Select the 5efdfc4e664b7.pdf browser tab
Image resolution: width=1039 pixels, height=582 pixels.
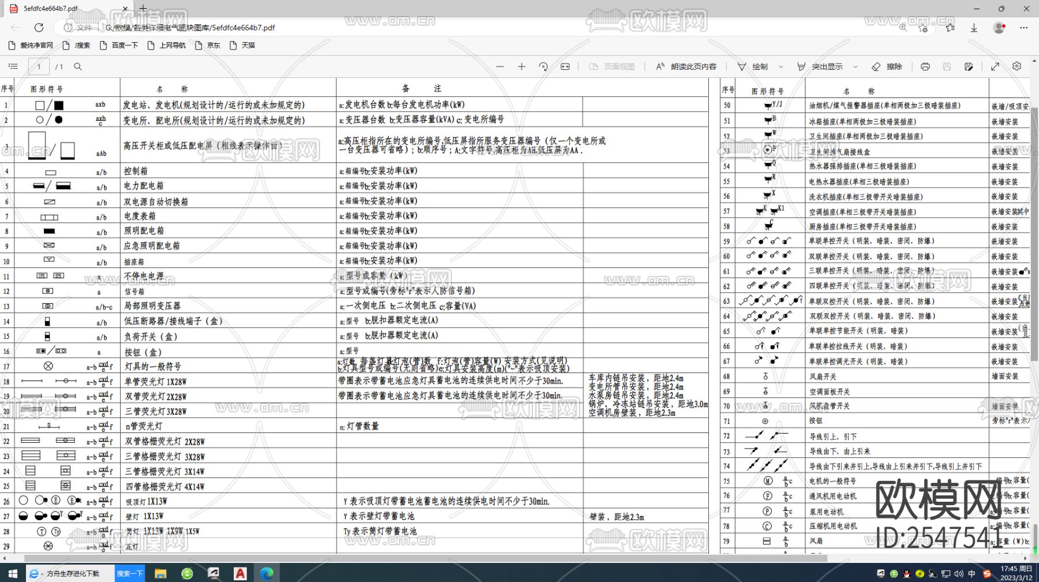(68, 9)
